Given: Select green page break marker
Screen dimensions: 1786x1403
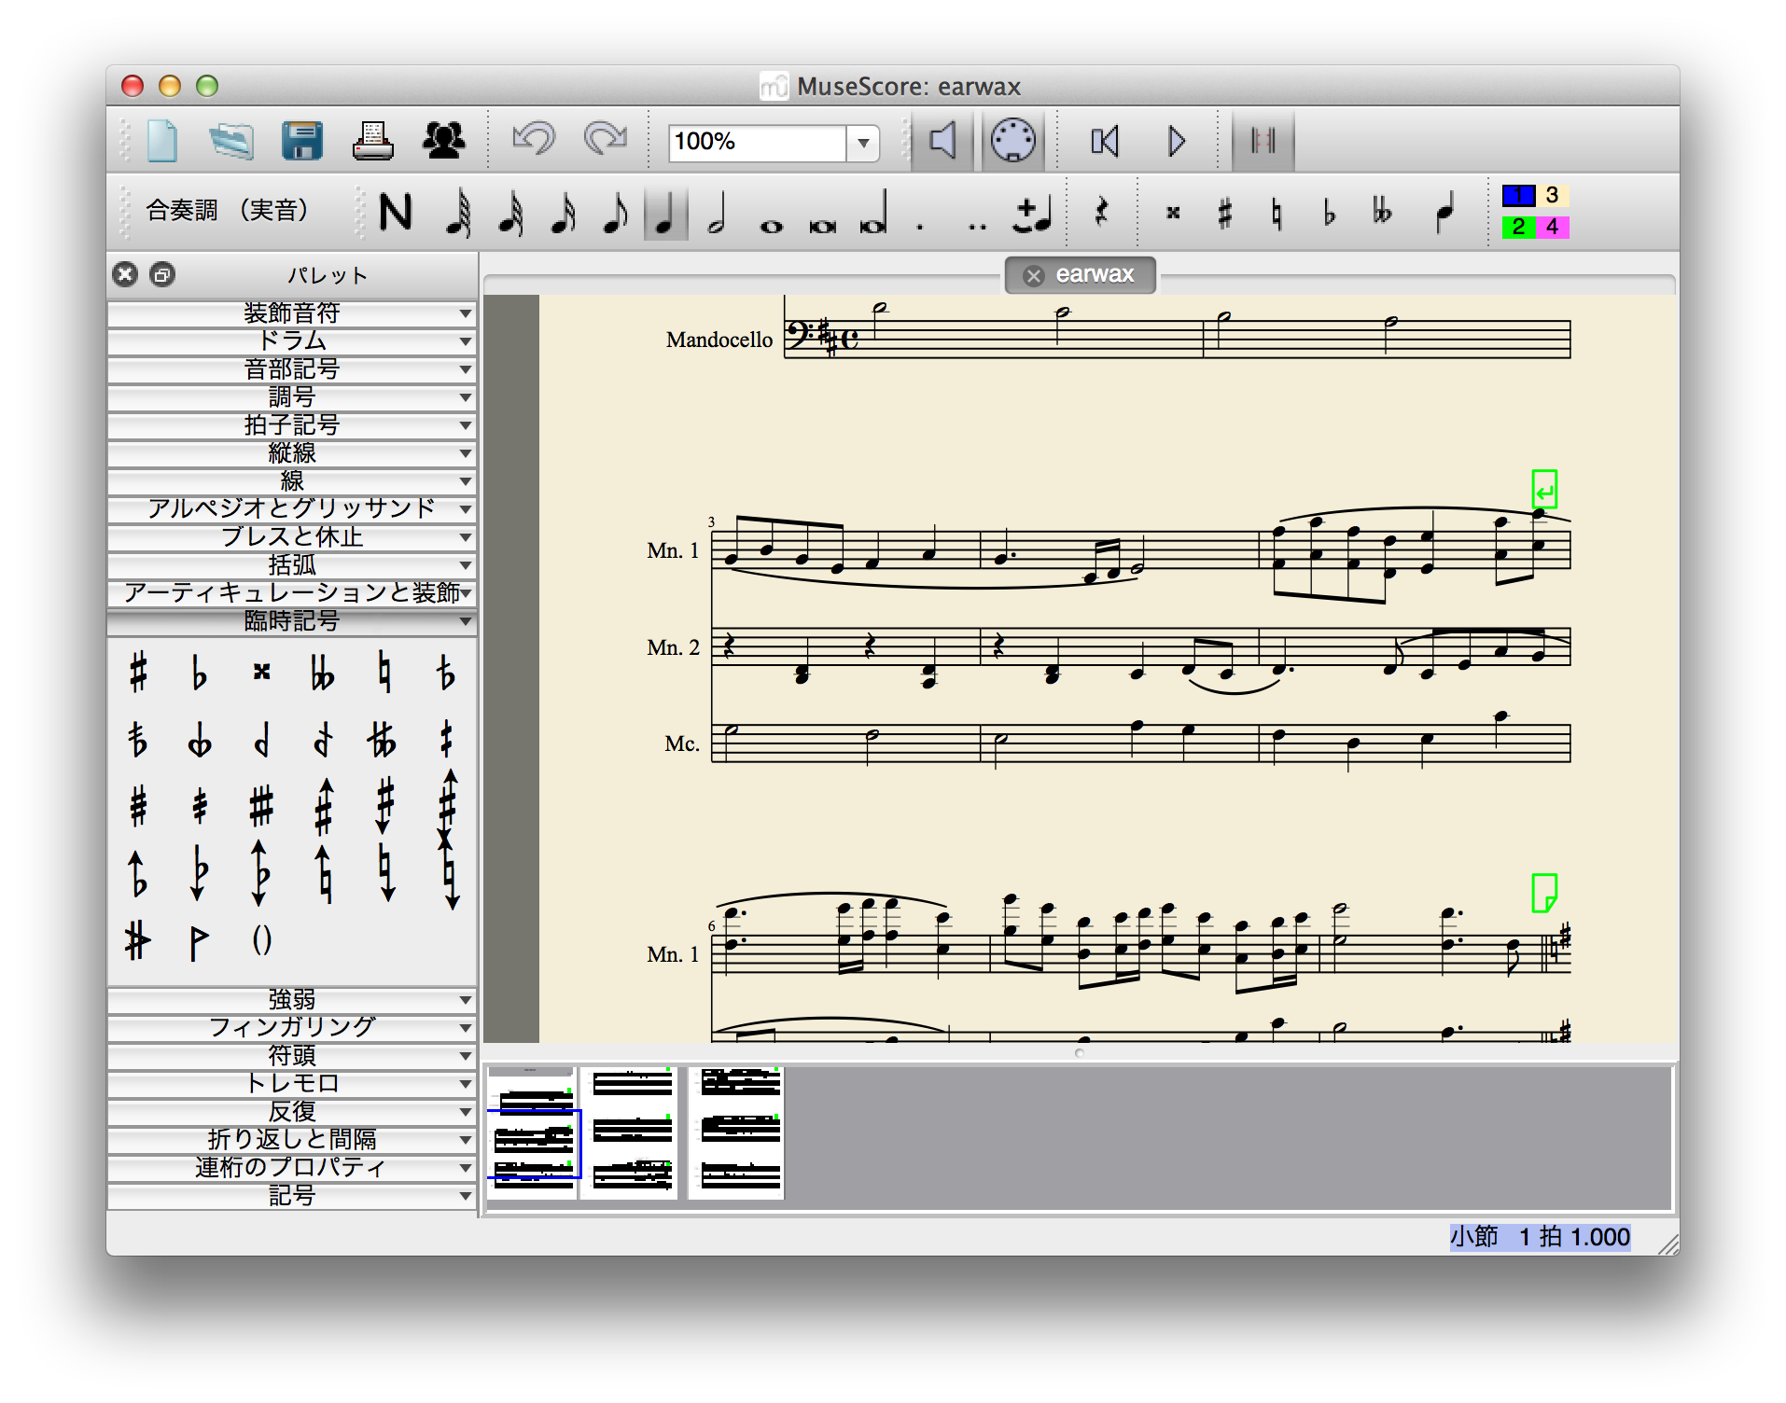Looking at the screenshot, I should point(1544,893).
